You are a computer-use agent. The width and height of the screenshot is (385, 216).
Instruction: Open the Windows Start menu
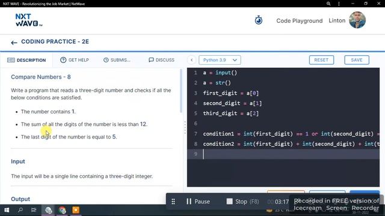(x=7, y=210)
